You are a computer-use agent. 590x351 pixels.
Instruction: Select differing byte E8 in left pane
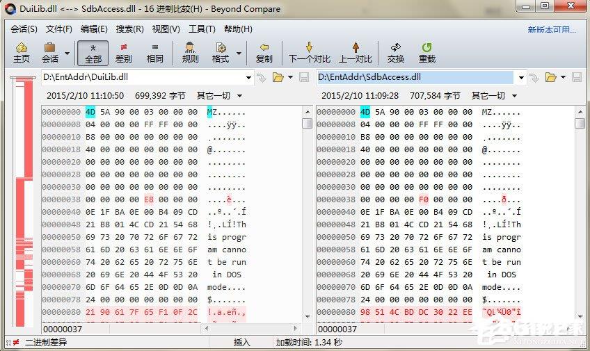[149, 199]
